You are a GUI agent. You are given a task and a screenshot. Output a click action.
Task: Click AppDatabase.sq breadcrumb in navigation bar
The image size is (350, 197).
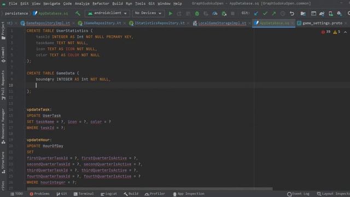50,13
